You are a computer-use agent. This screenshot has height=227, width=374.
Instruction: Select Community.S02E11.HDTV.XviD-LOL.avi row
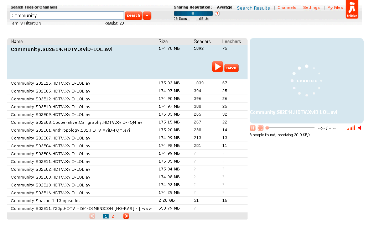(128, 162)
